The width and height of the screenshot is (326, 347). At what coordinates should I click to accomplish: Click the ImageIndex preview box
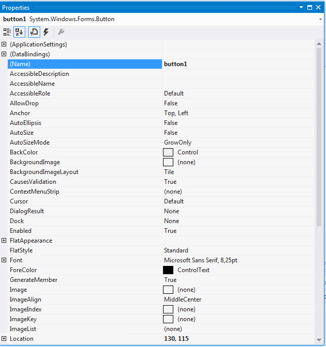point(168,309)
